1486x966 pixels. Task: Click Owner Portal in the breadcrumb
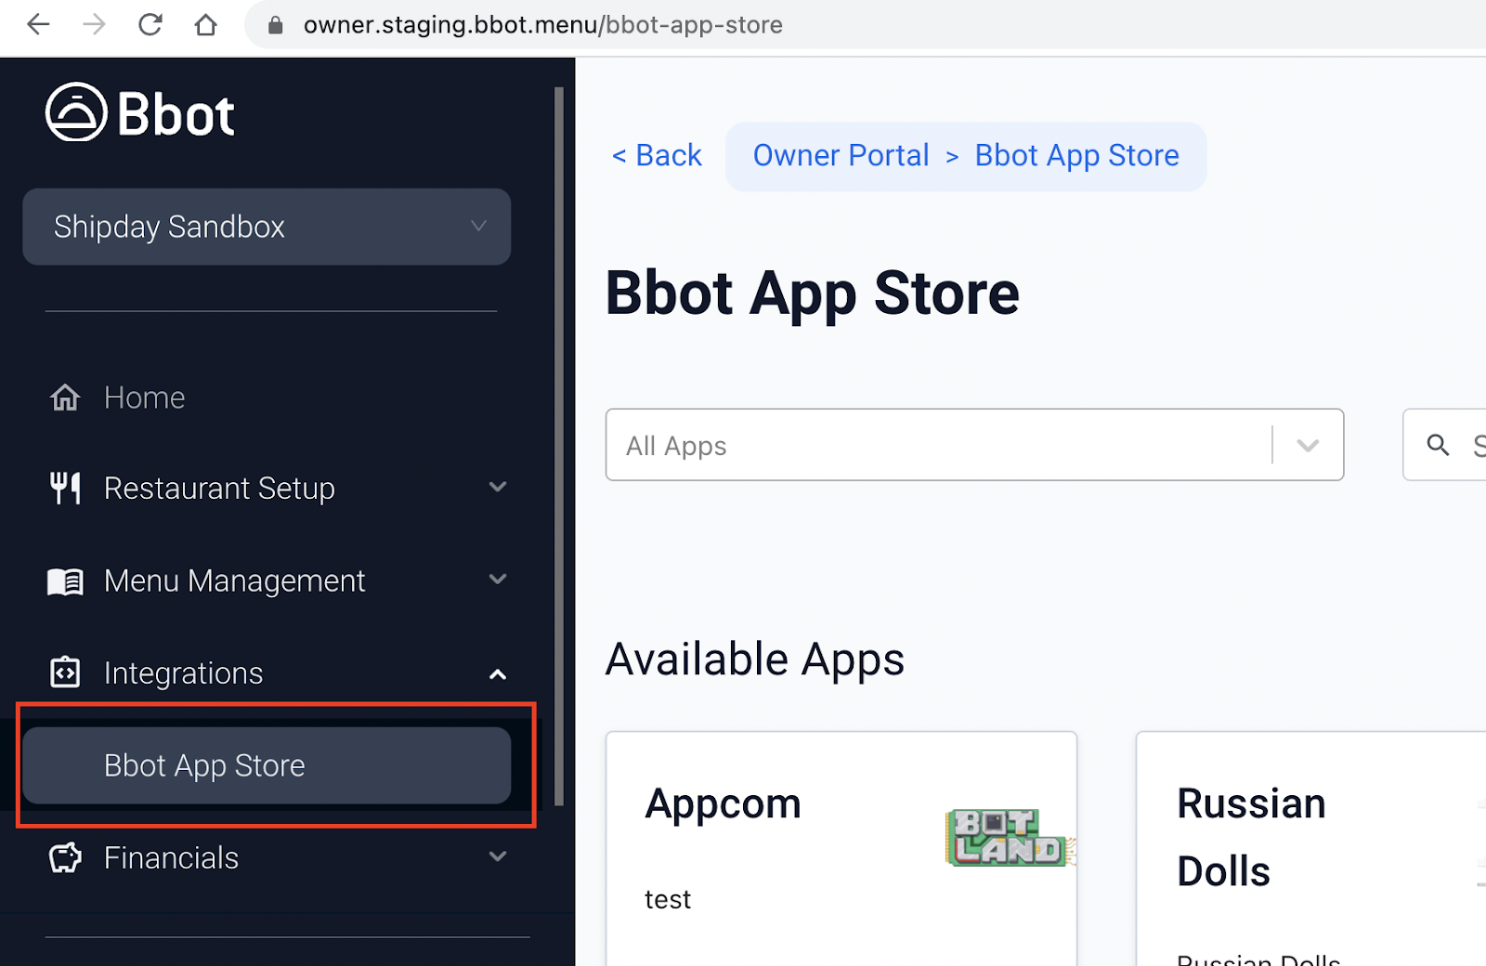click(841, 155)
